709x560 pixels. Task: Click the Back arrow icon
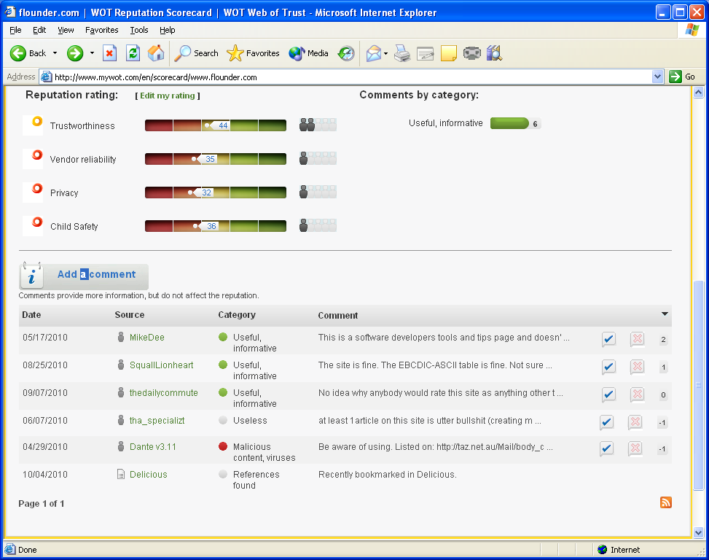tap(18, 53)
